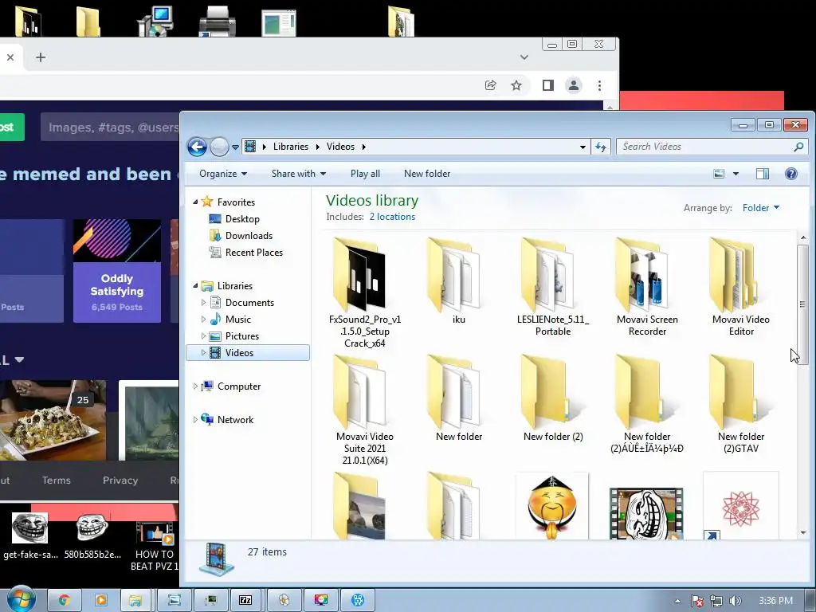Select the New folder (2) folder

pos(553,398)
